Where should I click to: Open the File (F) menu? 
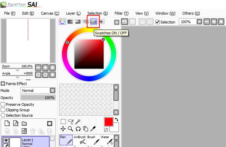coord(10,13)
